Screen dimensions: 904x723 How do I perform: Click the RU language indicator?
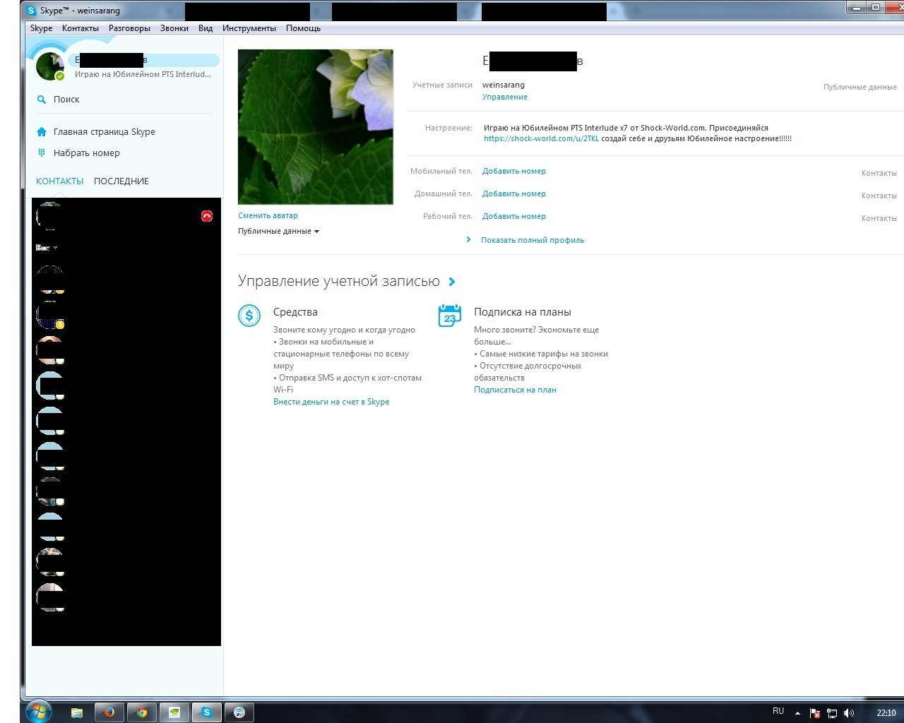[778, 711]
